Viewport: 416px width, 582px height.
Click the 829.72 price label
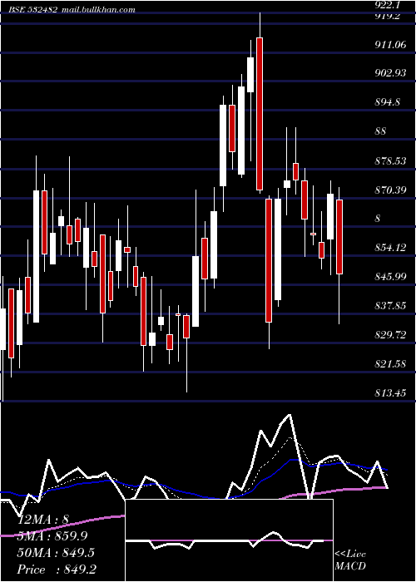point(389,335)
